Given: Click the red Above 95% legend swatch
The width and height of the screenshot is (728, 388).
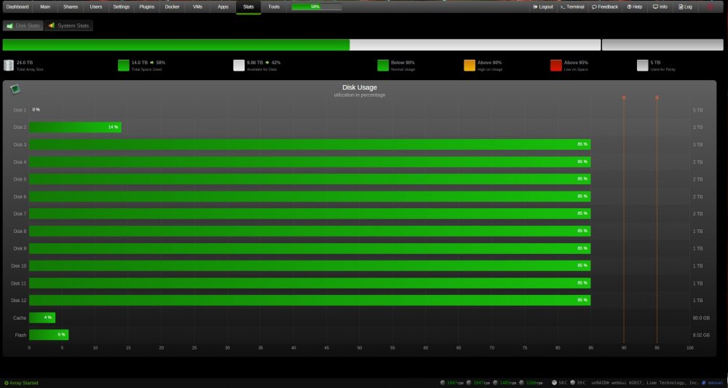Looking at the screenshot, I should 555,65.
